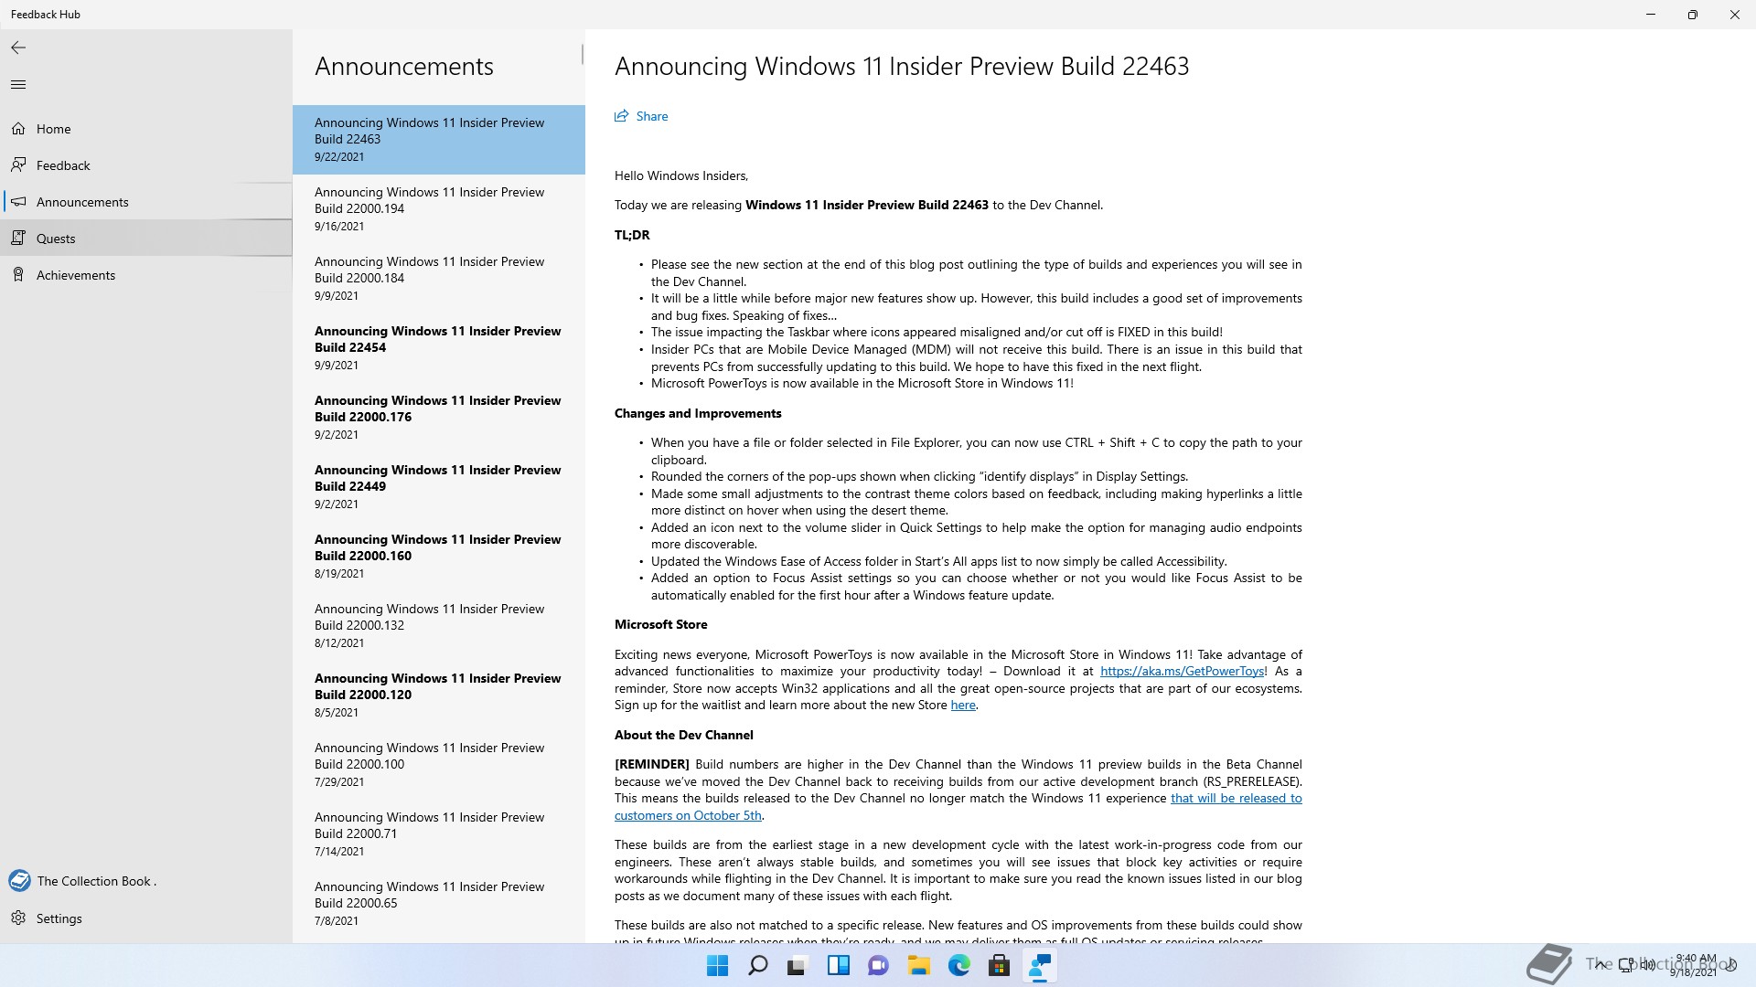Screen dimensions: 1756x987
Task: Click the account avatar icon
Action: click(x=19, y=881)
